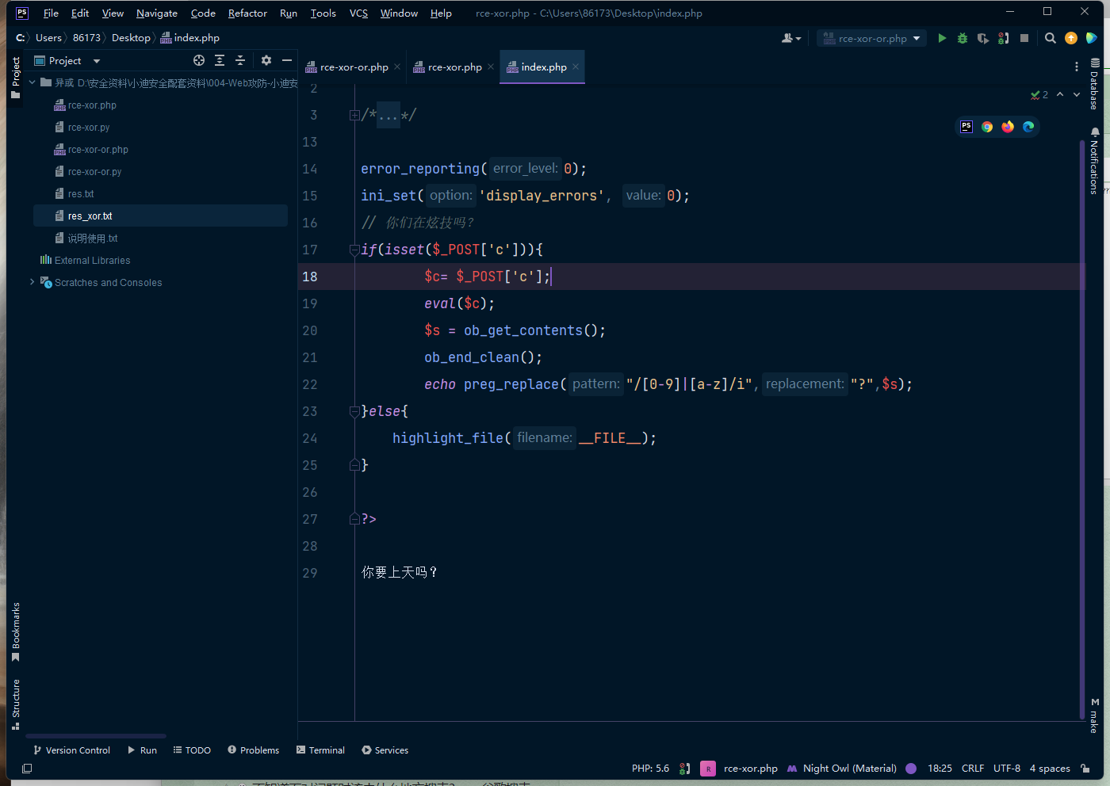This screenshot has width=1110, height=786.
Task: Change line separator CRLF
Action: point(973,769)
